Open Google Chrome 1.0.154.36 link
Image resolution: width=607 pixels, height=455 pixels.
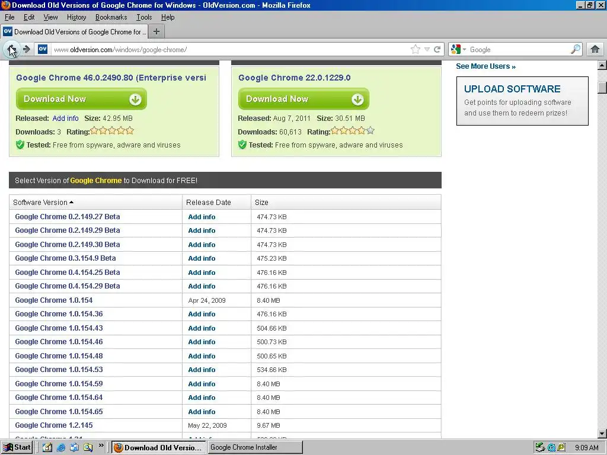click(x=59, y=314)
